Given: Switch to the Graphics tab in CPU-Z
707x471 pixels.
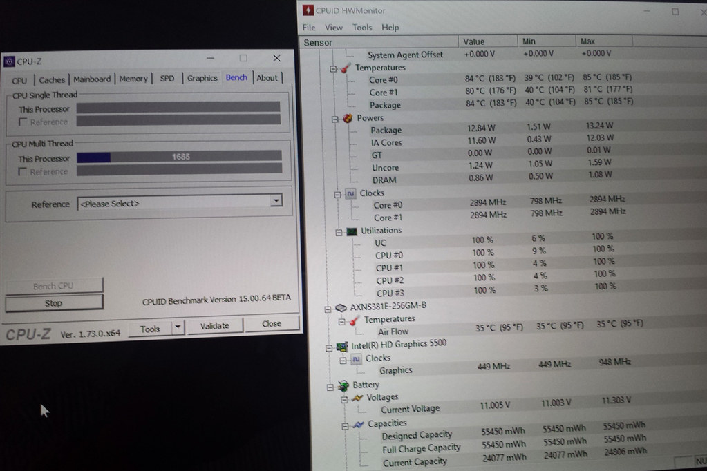Looking at the screenshot, I should point(202,78).
